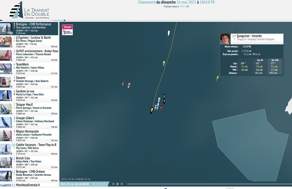The height and width of the screenshot is (189, 292).
Task: Select the white boat marker with red center
Action: coord(129,86)
